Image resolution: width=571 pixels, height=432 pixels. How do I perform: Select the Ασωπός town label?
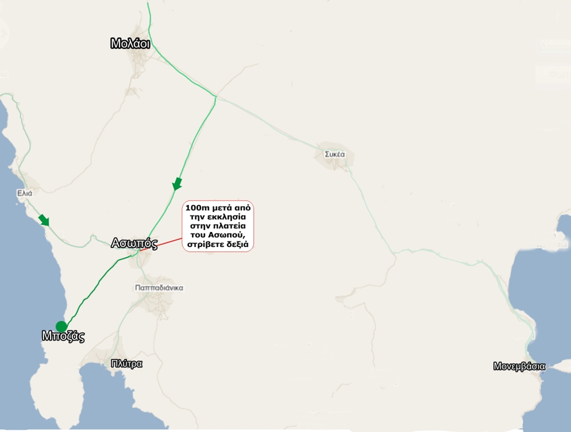click(134, 243)
